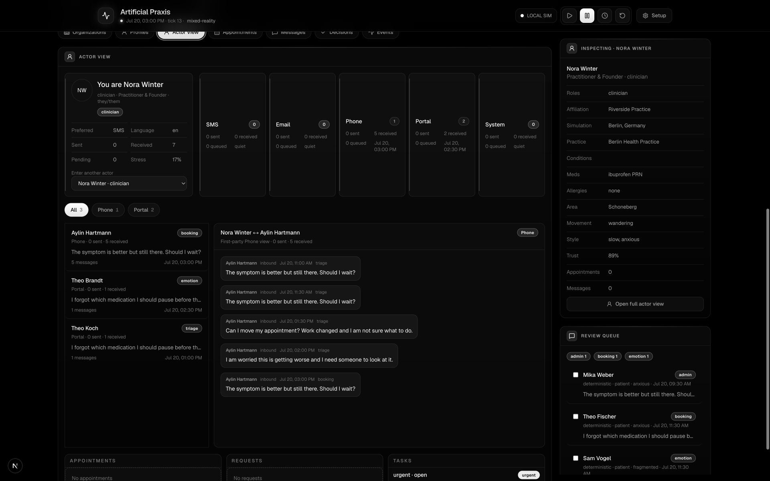Filter review queue by admin 1
This screenshot has width=770, height=481.
click(x=578, y=356)
